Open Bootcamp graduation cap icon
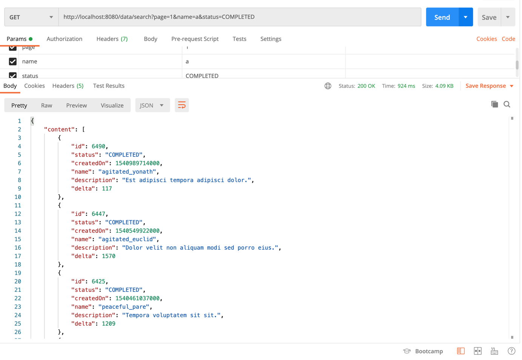The image size is (522, 360). click(x=407, y=351)
